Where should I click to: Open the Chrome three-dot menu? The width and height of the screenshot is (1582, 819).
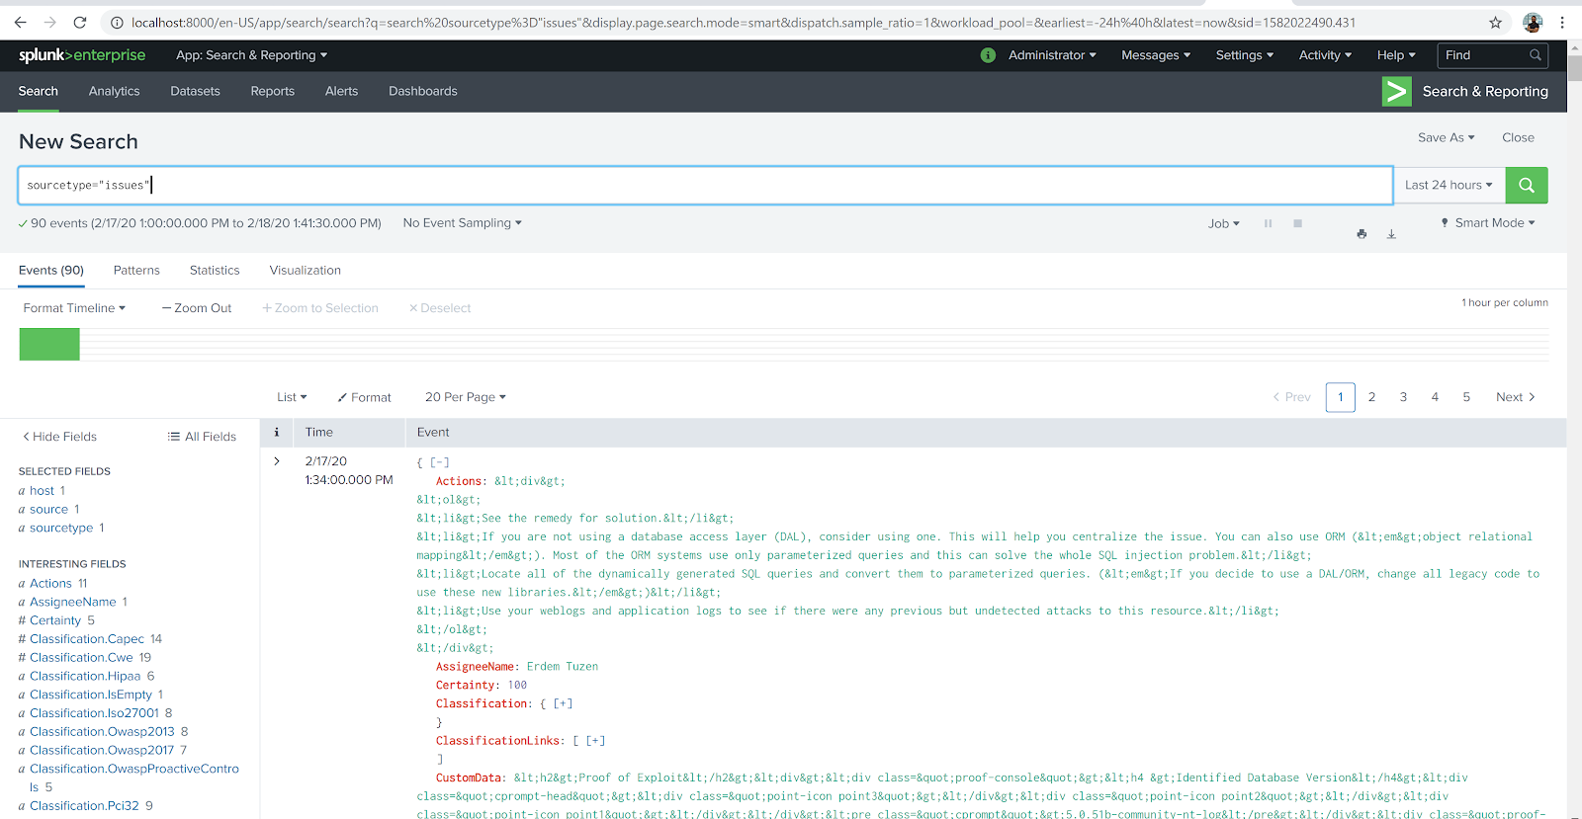click(x=1562, y=22)
